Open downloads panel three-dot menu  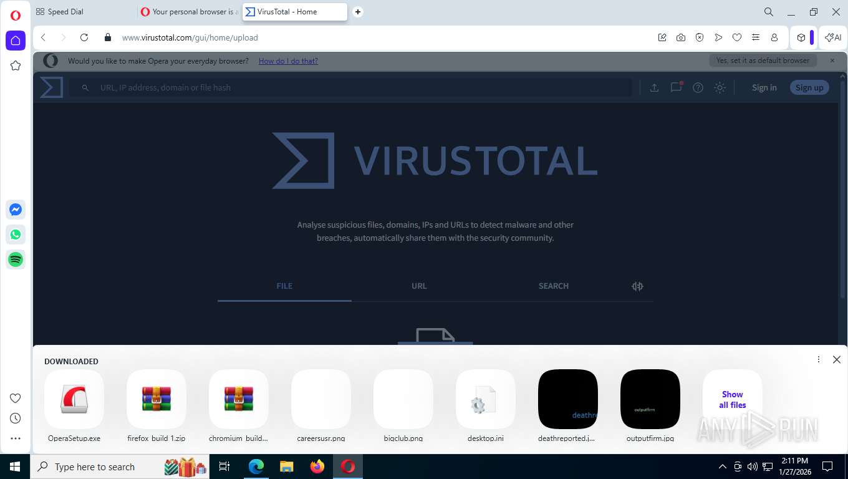coord(819,360)
